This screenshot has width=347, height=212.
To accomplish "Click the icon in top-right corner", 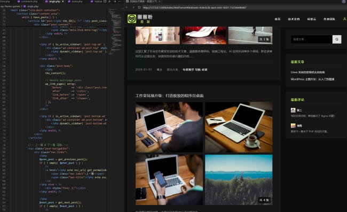I will pyautogui.click(x=344, y=1).
